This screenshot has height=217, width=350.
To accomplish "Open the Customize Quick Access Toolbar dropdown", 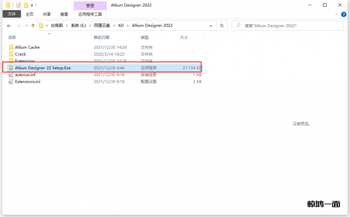I will click(32, 5).
